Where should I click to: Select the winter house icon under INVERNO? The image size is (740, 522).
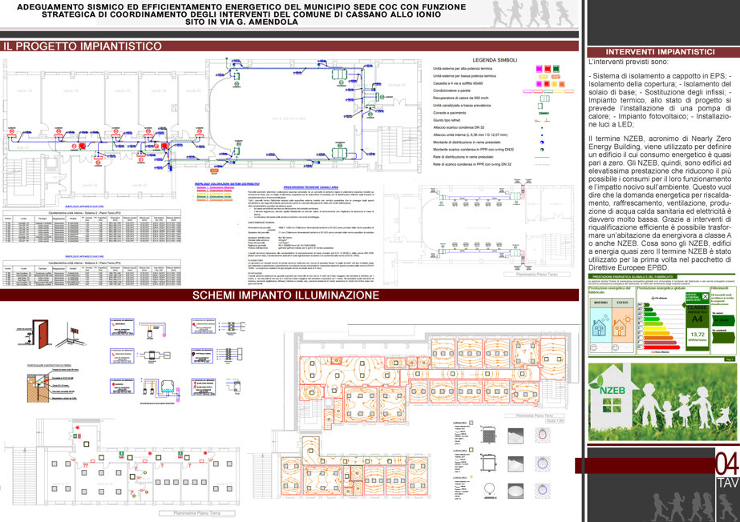(x=600, y=326)
